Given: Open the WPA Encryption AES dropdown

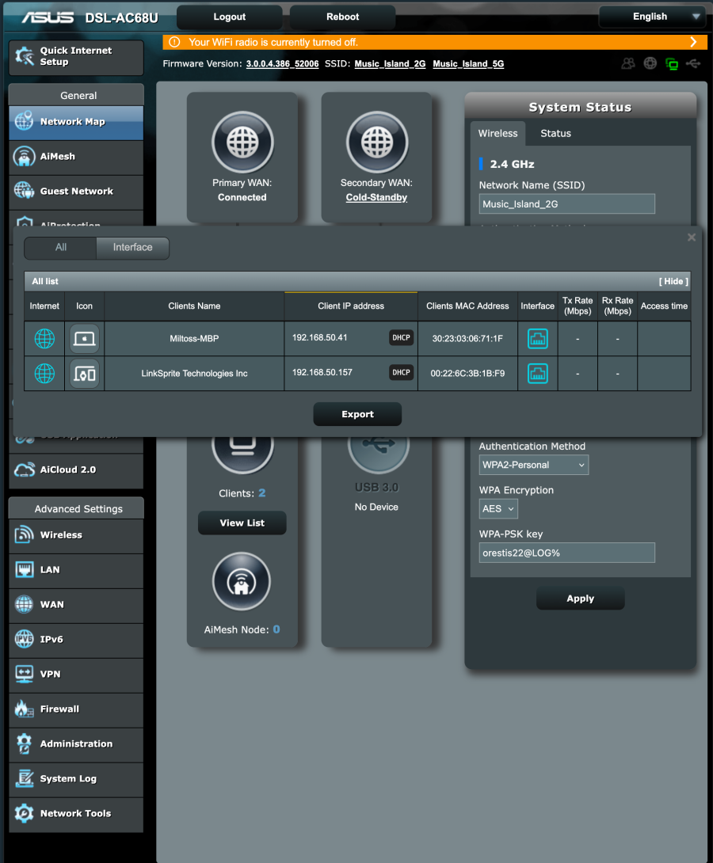Looking at the screenshot, I should 498,509.
